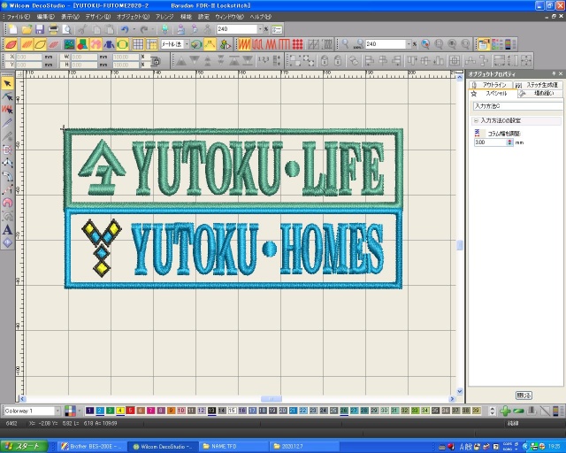566x453 pixels.
Task: Open the Color-Object List icon
Action: click(x=497, y=44)
